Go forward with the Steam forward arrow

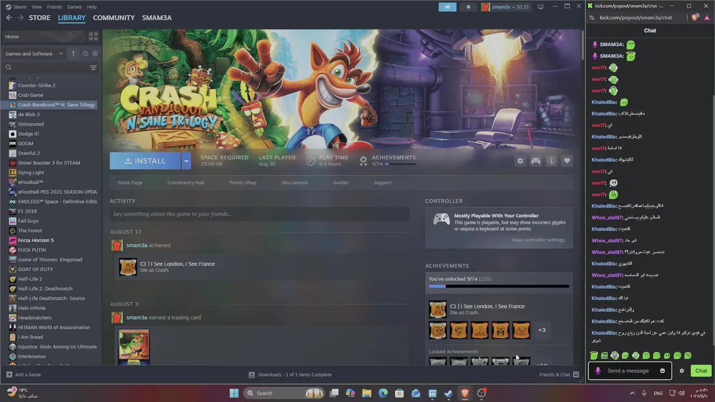click(x=21, y=18)
